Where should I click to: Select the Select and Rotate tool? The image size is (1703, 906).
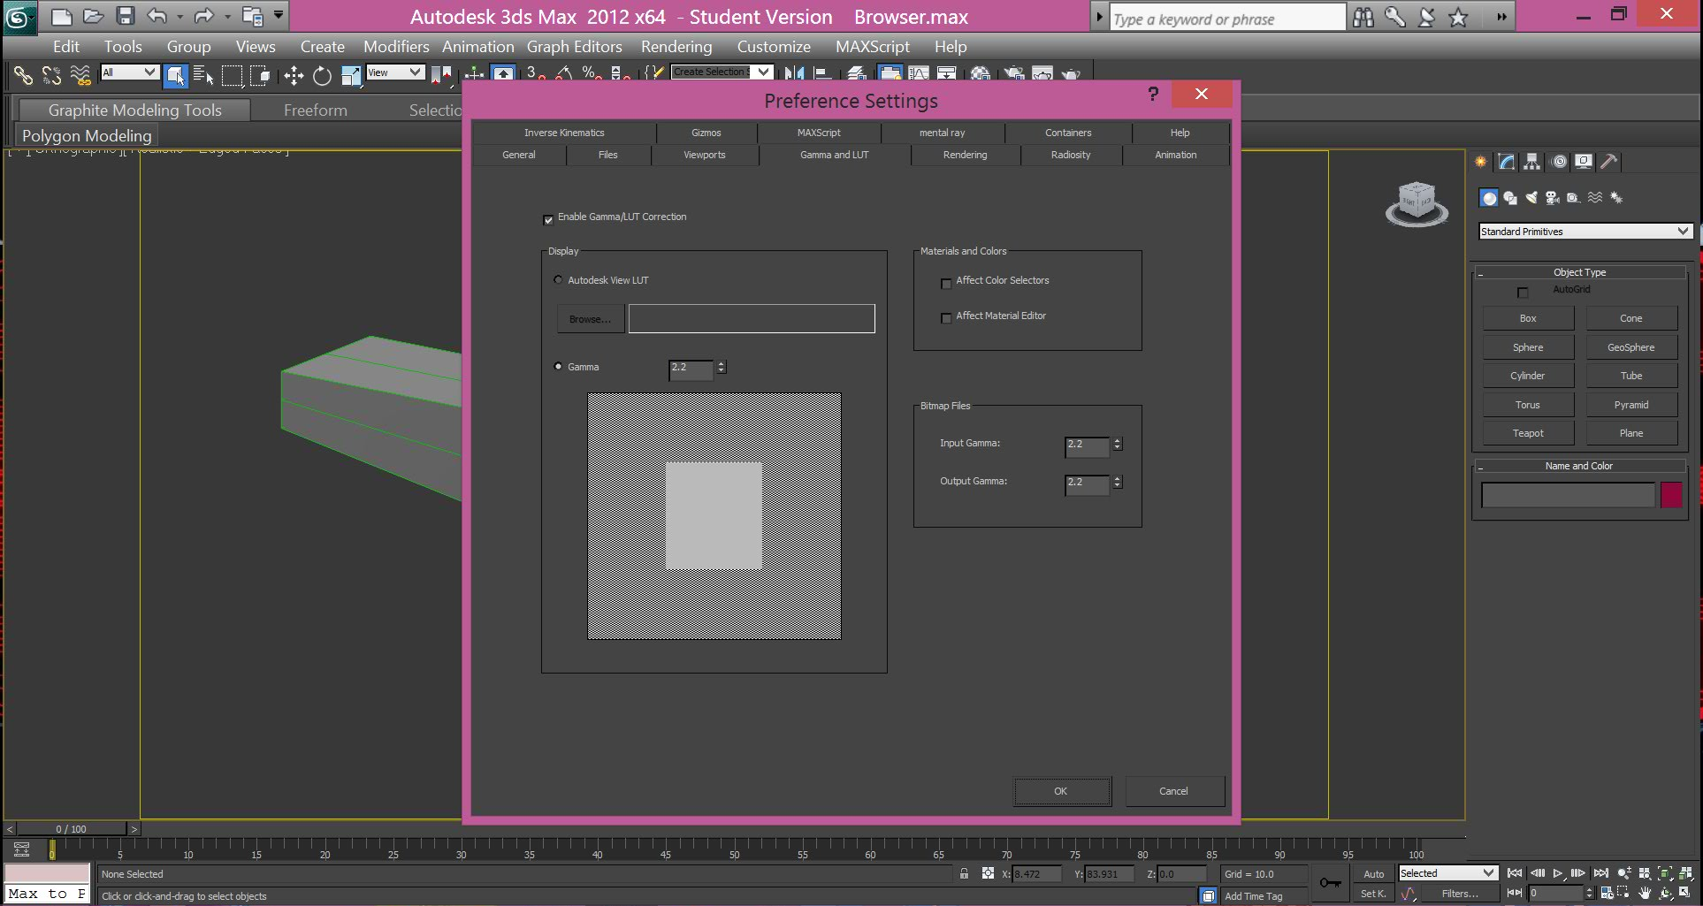(322, 76)
